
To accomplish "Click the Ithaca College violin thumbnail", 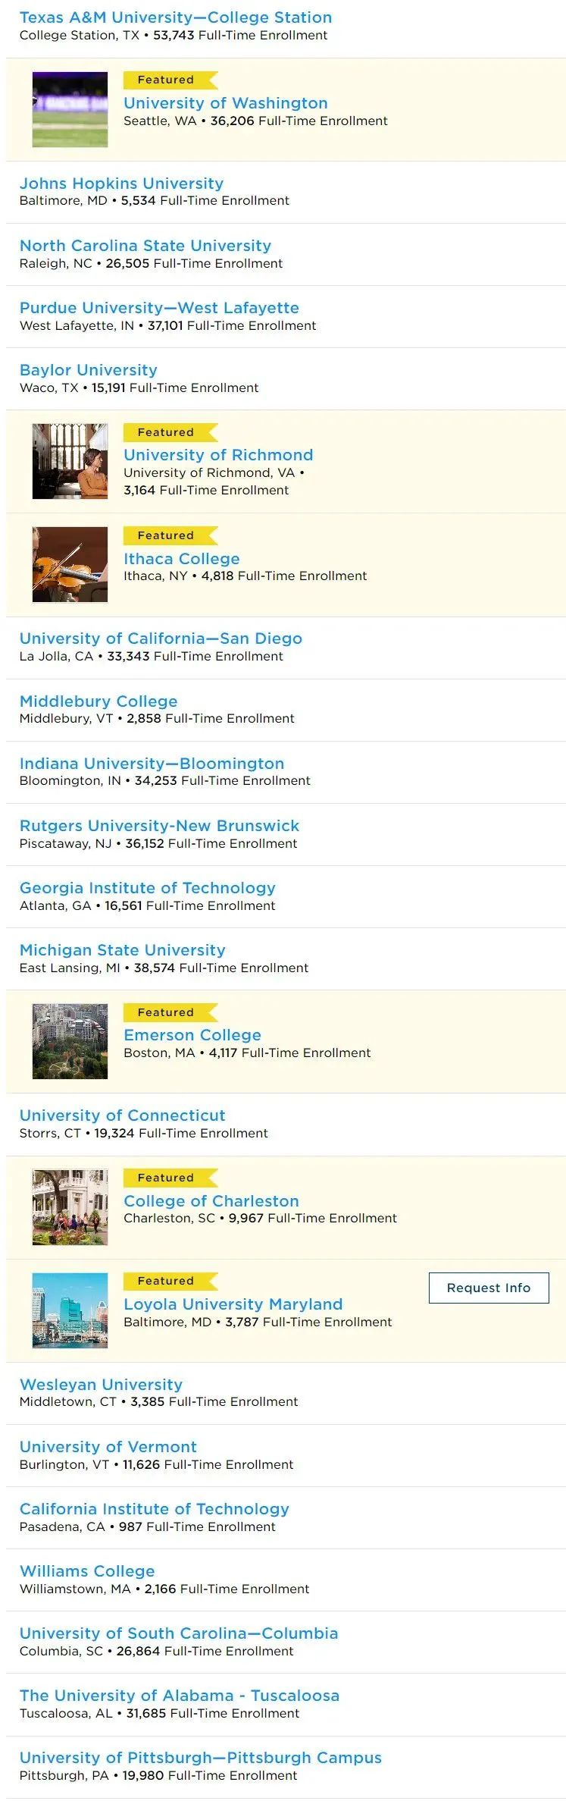I will [x=70, y=564].
